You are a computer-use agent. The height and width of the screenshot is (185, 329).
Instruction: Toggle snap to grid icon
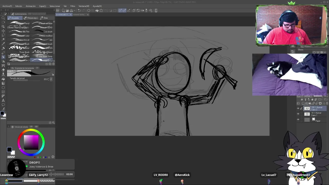(x=129, y=11)
